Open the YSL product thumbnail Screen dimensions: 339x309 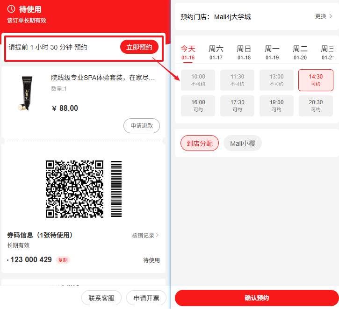coord(26,93)
